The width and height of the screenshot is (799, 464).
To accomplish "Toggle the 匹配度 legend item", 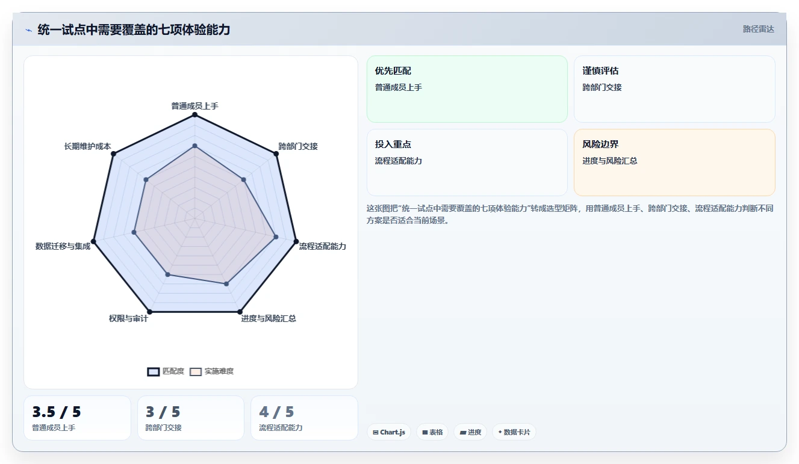I will [166, 371].
